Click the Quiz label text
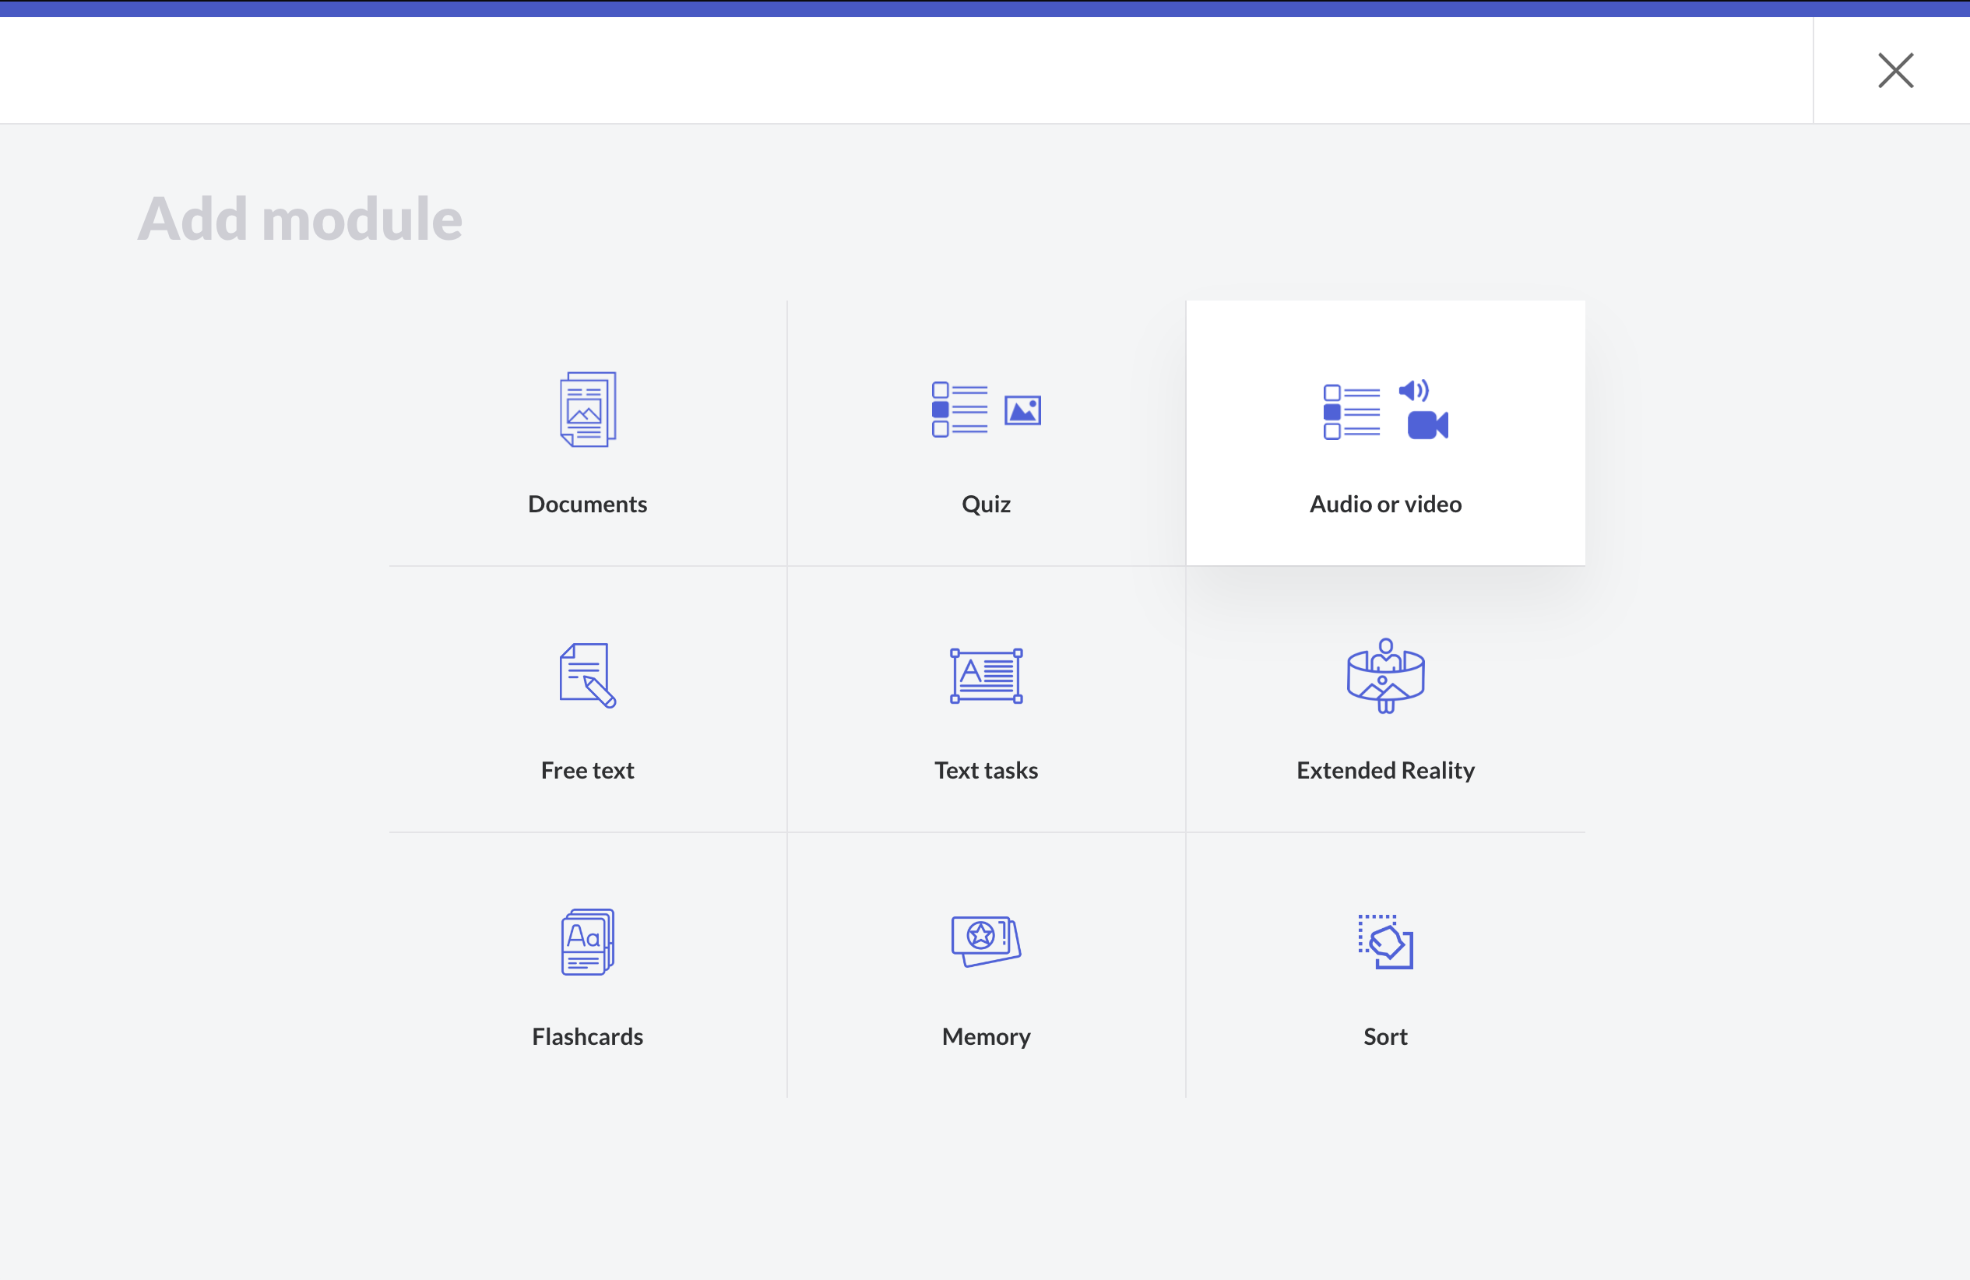This screenshot has height=1280, width=1970. point(986,504)
